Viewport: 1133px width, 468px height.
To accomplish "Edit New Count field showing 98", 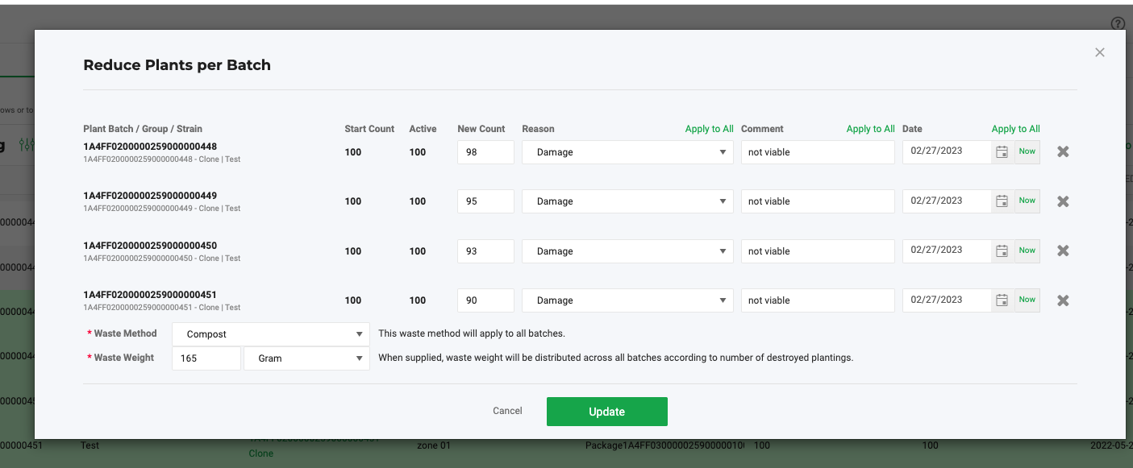I will point(485,152).
